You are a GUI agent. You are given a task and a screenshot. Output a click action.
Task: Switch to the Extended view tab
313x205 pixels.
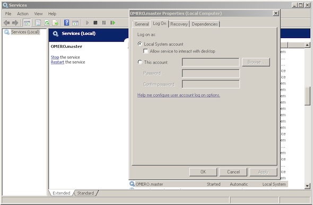(62, 193)
